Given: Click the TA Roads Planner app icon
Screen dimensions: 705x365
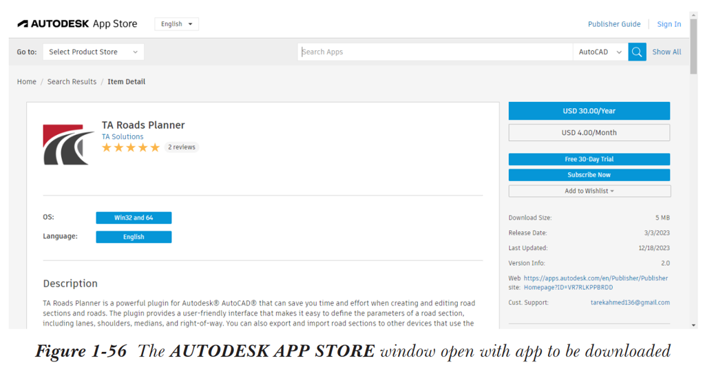Looking at the screenshot, I should 68,145.
